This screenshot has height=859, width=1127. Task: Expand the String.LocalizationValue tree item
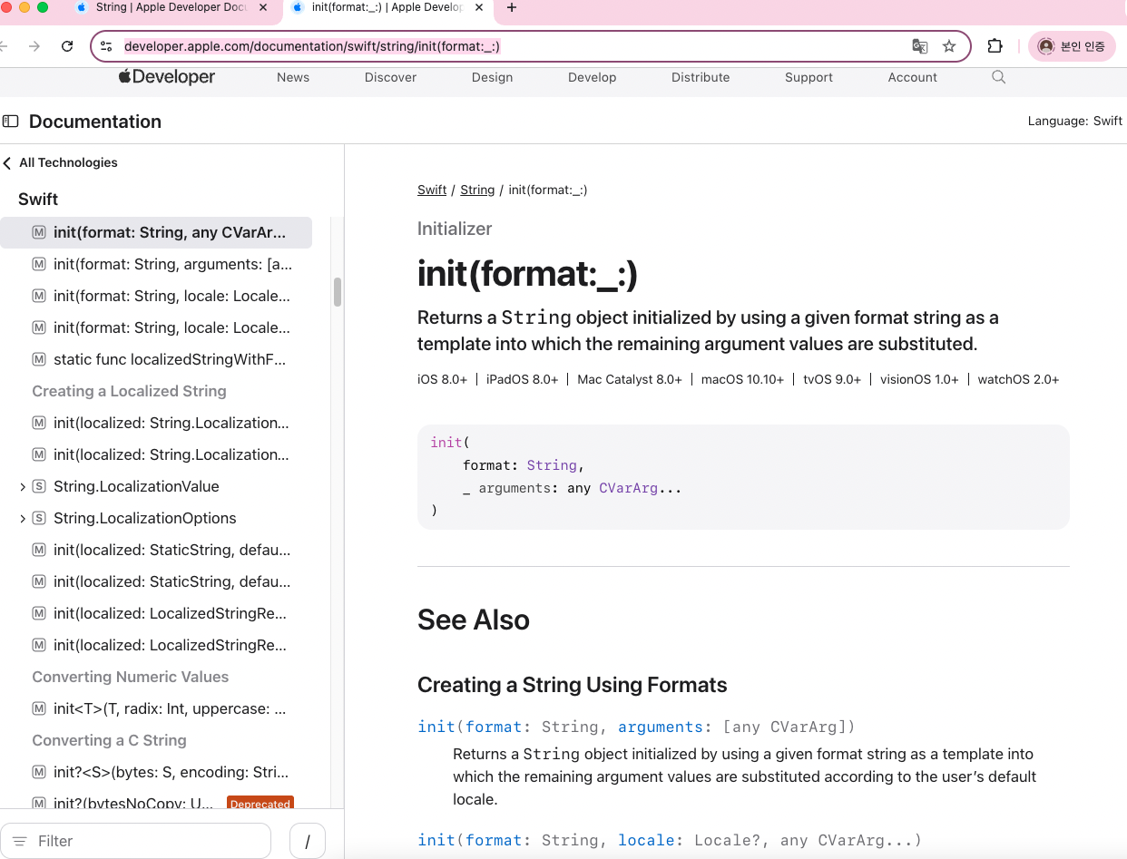[x=23, y=487]
